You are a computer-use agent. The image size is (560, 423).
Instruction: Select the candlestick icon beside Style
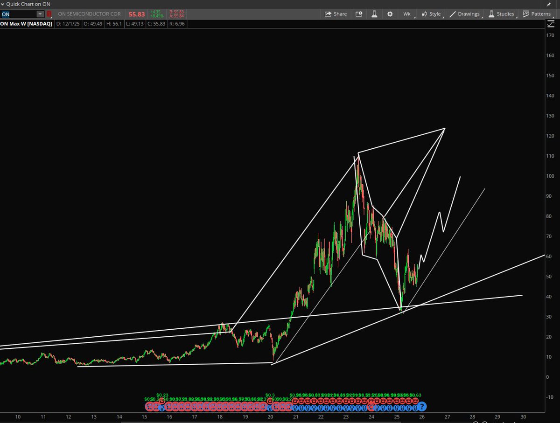[424, 14]
